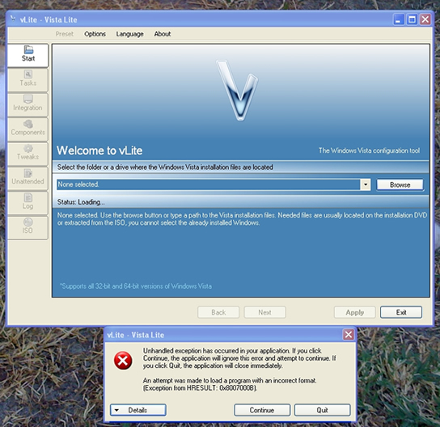Click the 'Welcome to vLite' heading

tap(99, 150)
